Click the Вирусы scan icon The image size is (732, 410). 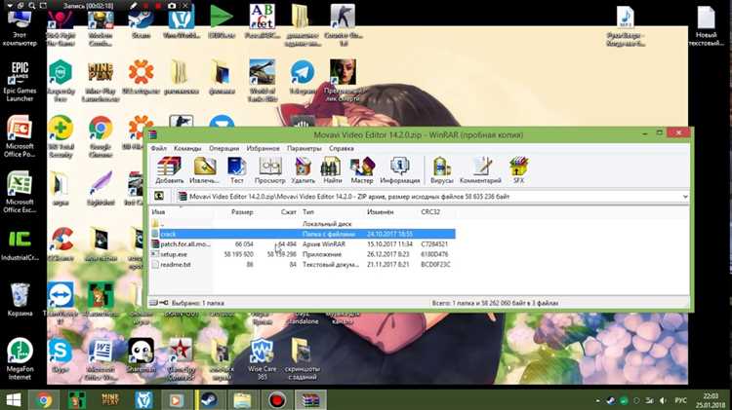[441, 169]
